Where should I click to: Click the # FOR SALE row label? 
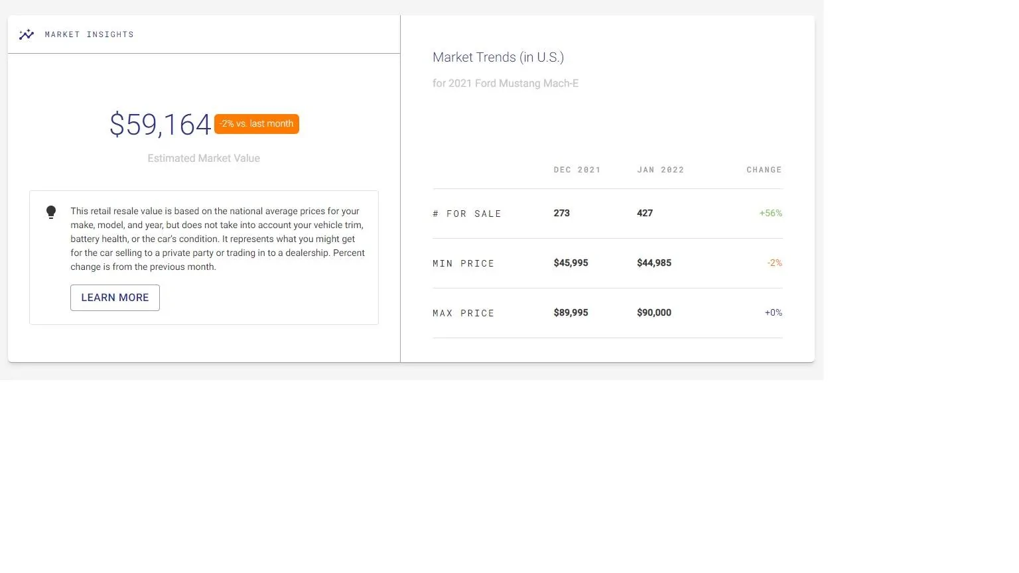tap(467, 214)
